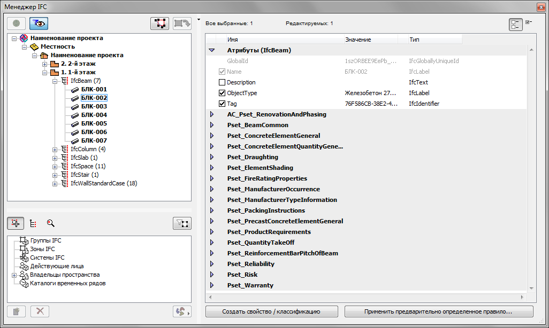Click the magnifier search icon
This screenshot has width=549, height=328.
[x=51, y=223]
